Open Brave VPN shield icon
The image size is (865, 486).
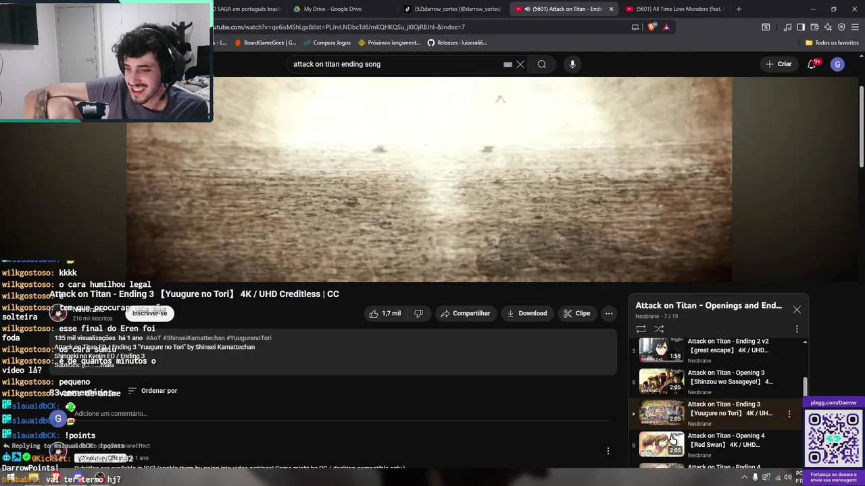point(841,27)
